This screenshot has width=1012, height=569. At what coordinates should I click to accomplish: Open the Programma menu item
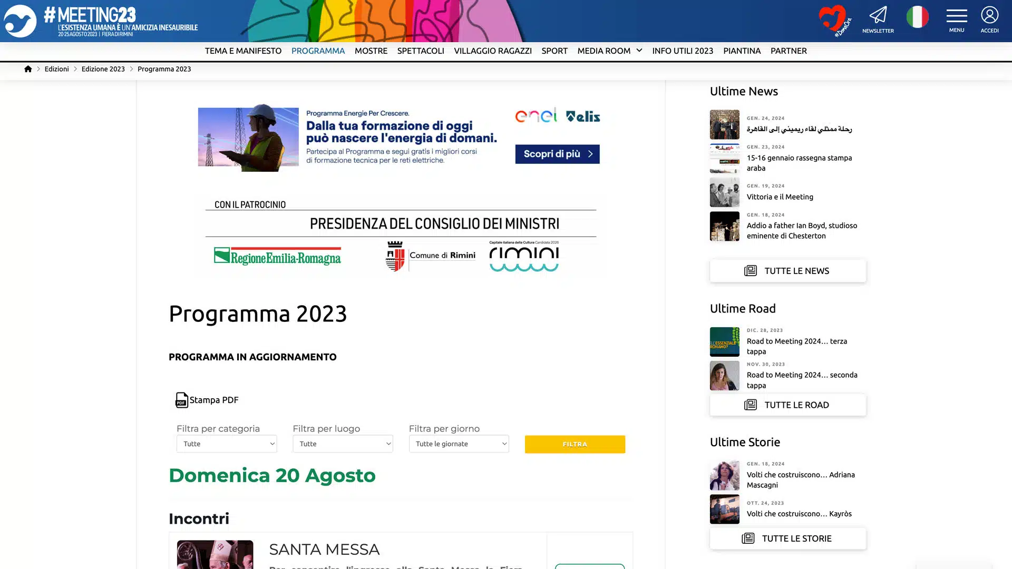point(318,51)
